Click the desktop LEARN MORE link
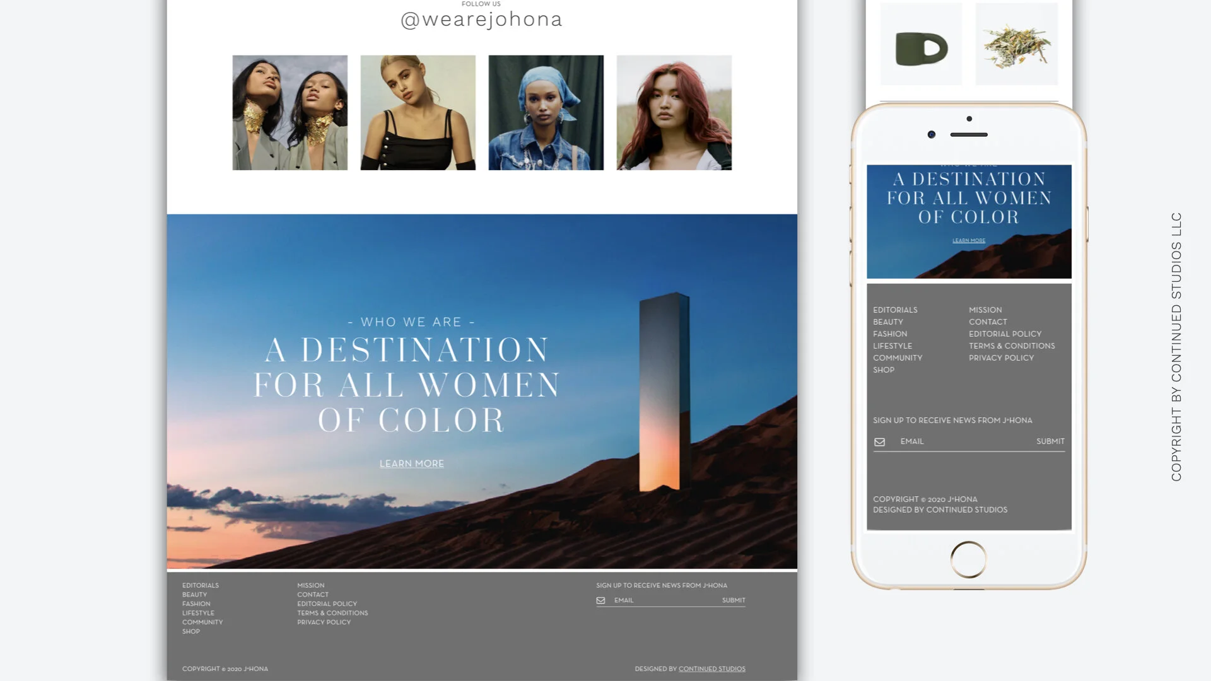The image size is (1211, 681). coord(411,463)
